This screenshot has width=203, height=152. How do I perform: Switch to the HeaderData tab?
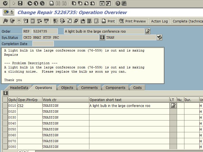coord(19,88)
